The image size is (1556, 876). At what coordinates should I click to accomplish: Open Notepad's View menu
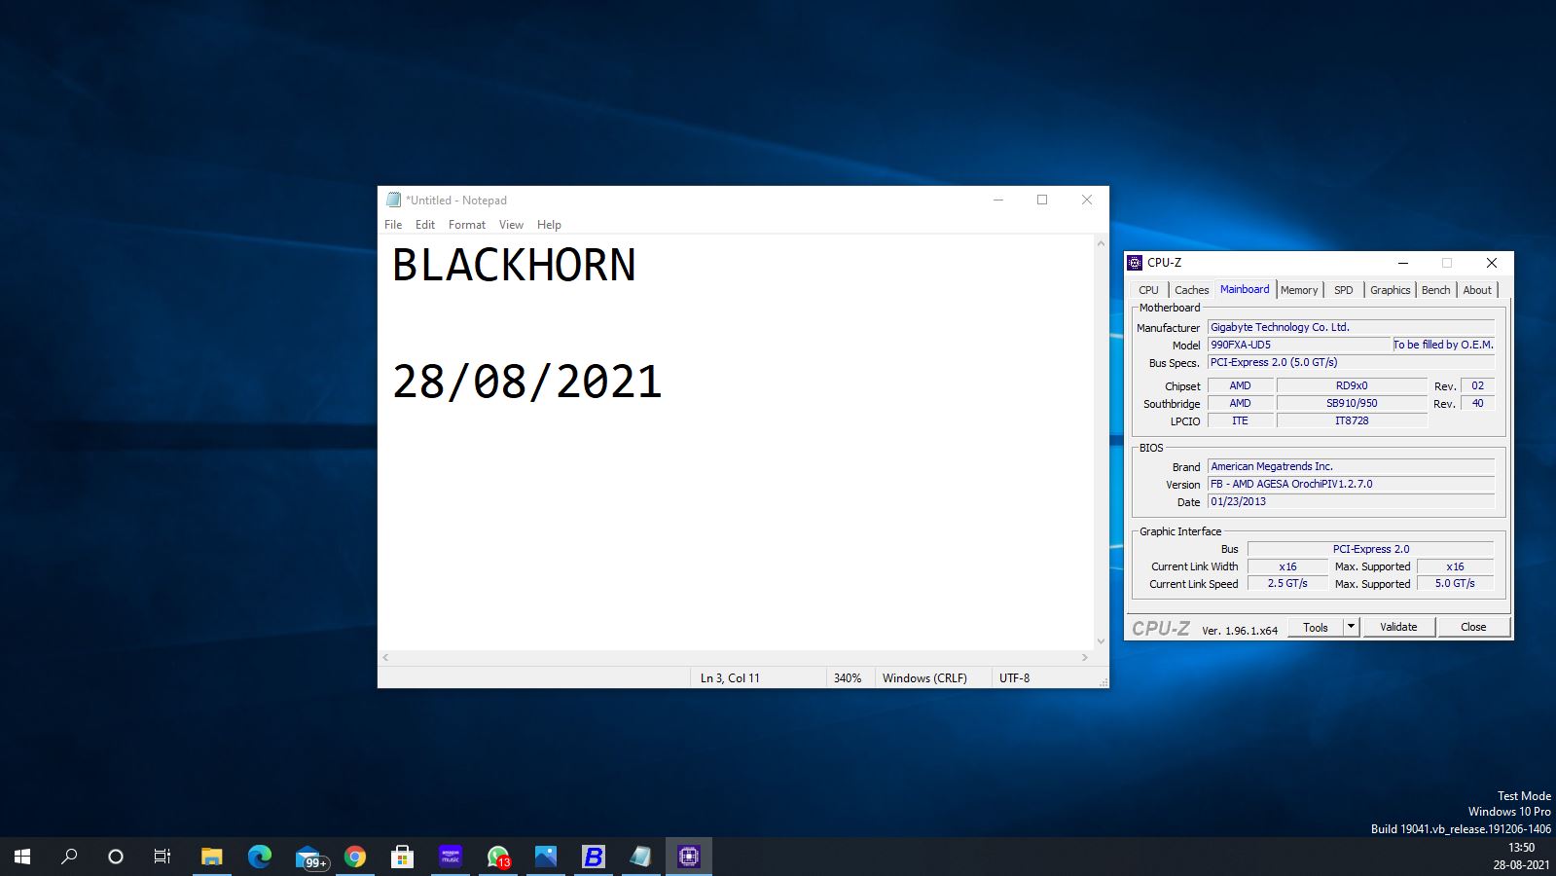click(x=511, y=225)
